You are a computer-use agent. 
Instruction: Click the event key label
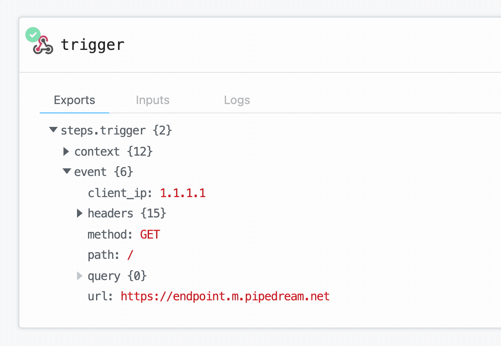tap(91, 172)
